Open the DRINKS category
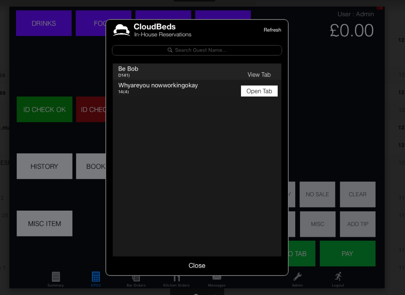405x295 pixels. pyautogui.click(x=44, y=23)
